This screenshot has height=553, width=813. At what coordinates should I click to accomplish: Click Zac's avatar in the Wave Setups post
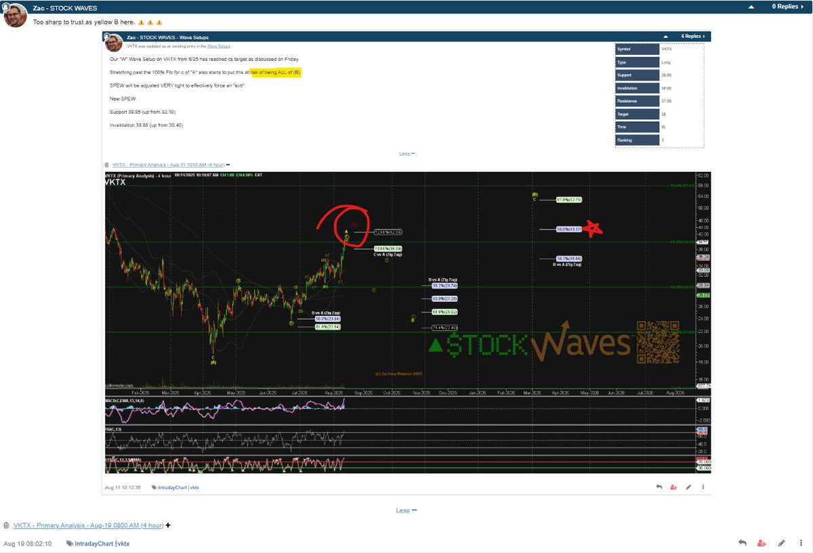pos(113,43)
